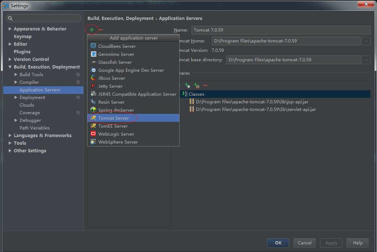Click the red minus remove library icon
377x252 pixels.
pos(205,85)
